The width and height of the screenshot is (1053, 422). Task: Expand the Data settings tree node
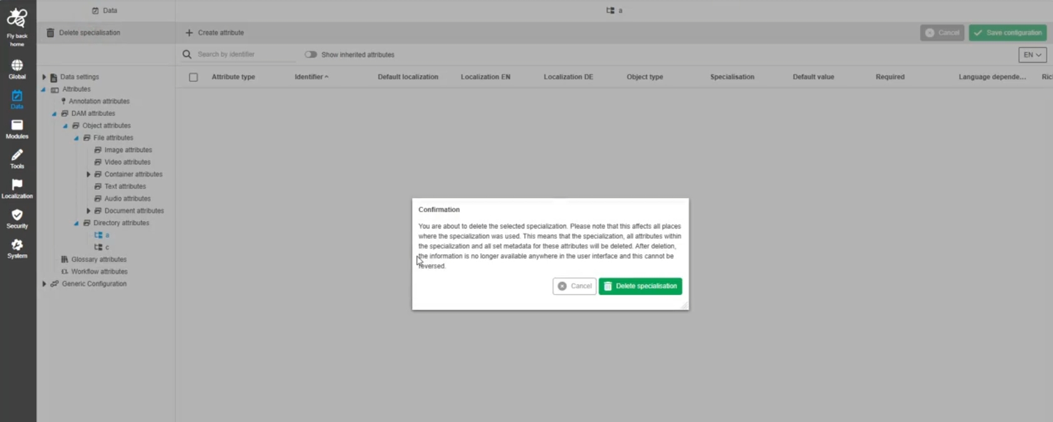pyautogui.click(x=44, y=77)
